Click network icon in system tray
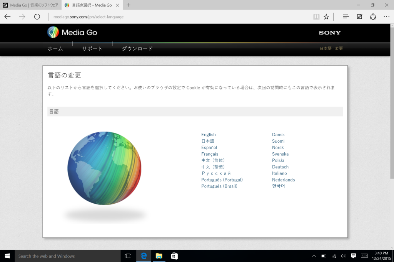The height and width of the screenshot is (262, 394). click(x=334, y=256)
